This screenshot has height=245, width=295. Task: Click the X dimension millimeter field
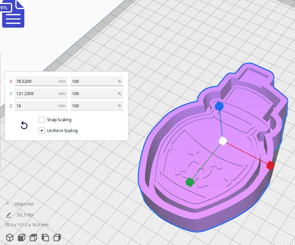pos(41,81)
